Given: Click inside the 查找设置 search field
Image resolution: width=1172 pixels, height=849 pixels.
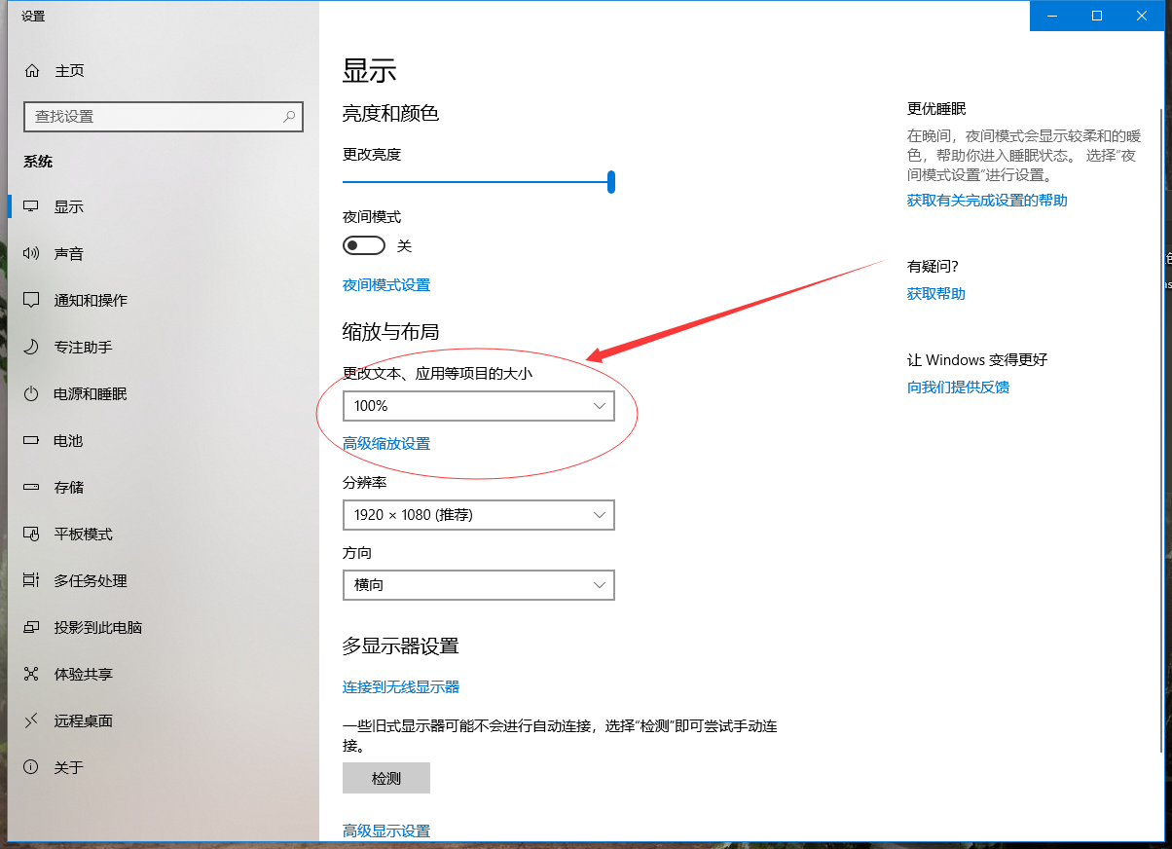Looking at the screenshot, I should (164, 116).
